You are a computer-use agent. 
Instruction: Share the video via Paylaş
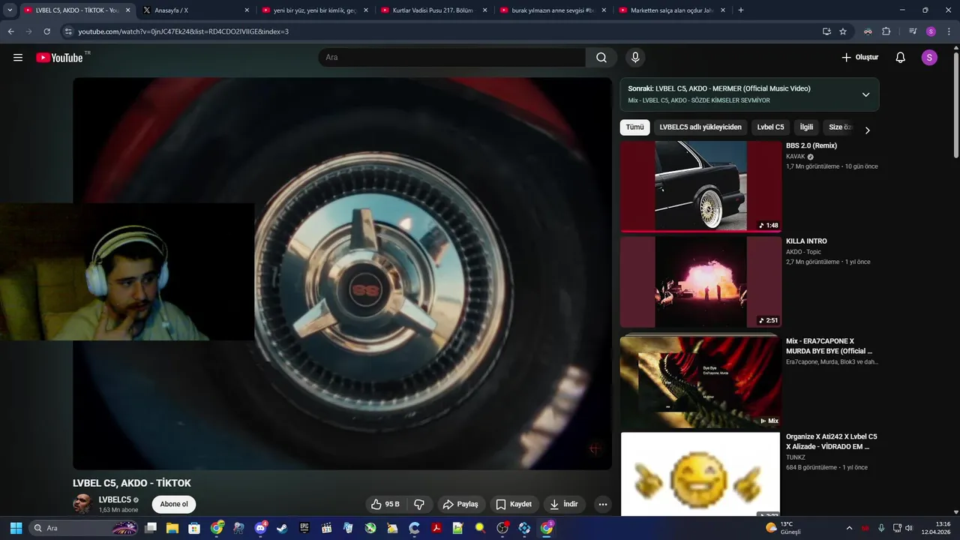pyautogui.click(x=460, y=504)
